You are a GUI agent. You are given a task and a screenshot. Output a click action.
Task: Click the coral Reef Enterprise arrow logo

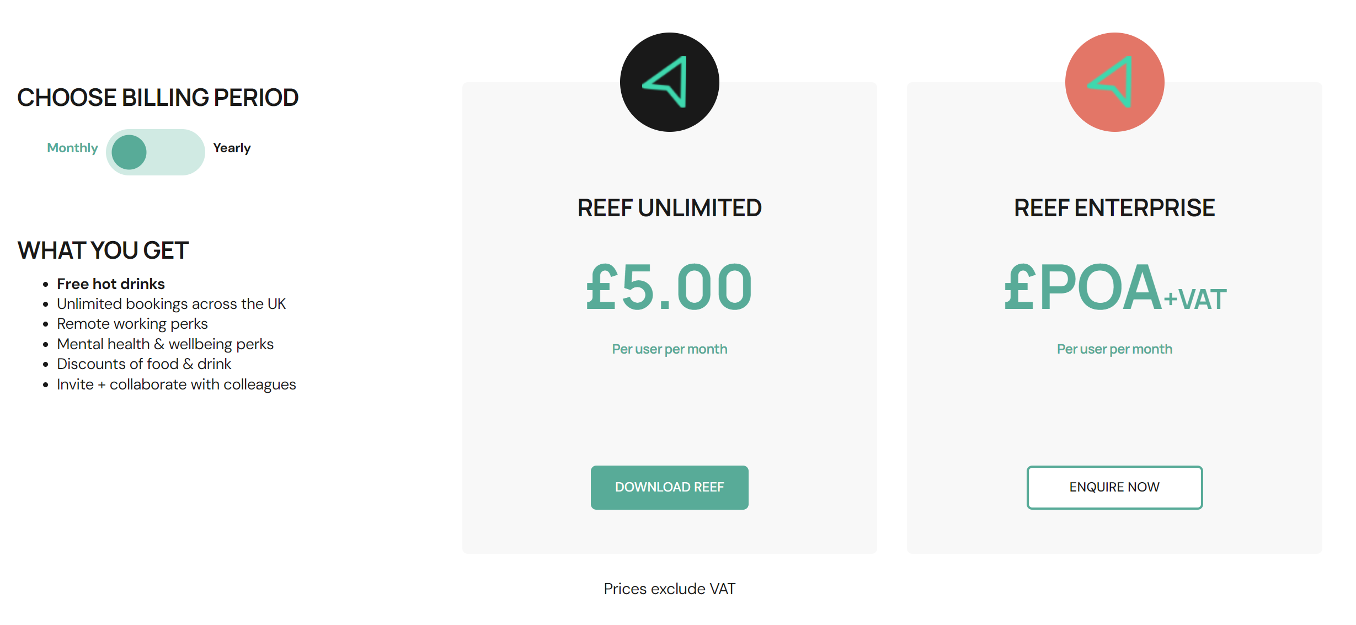point(1114,82)
